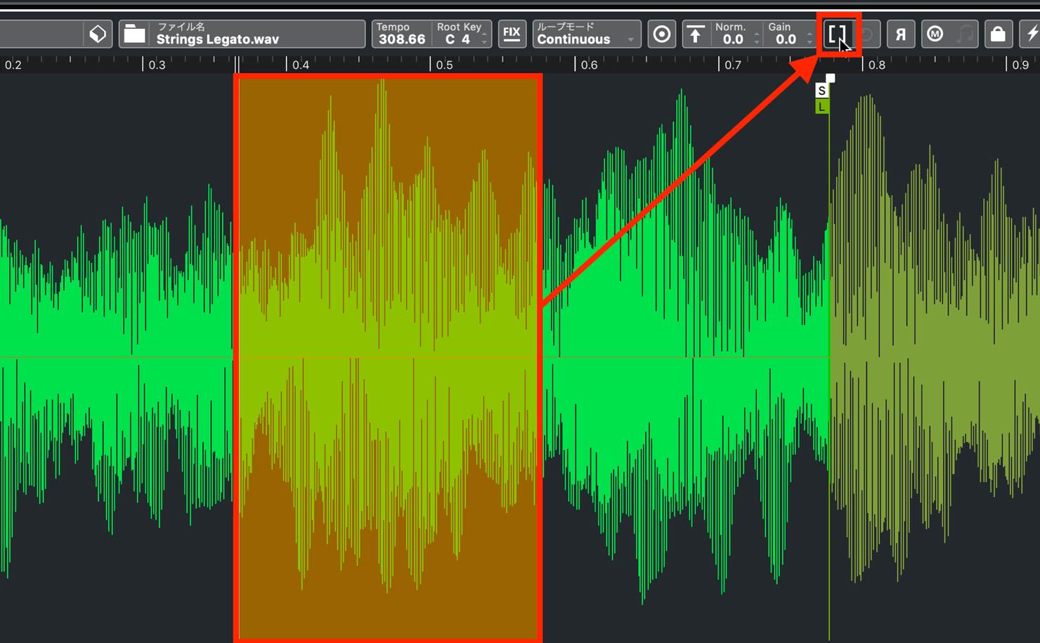Click the Norm. value stepper arrows
Viewport: 1040px width, 643px height.
point(756,39)
